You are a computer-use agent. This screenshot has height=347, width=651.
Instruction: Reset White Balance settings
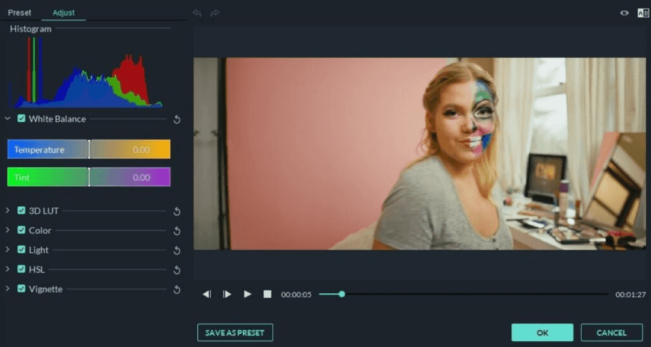pos(177,120)
